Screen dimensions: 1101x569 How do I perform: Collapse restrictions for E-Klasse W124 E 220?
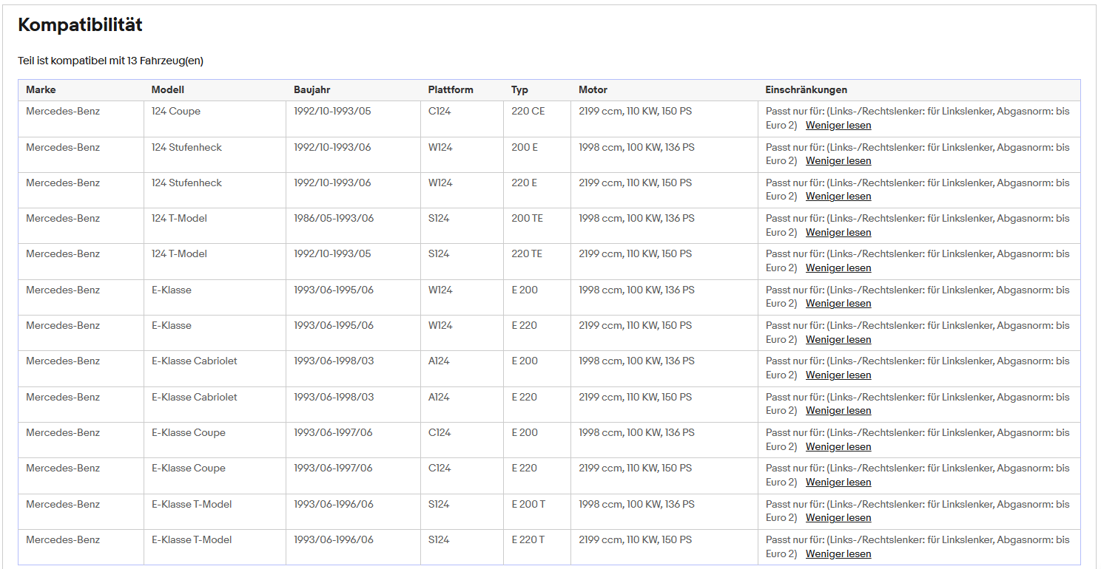(x=838, y=339)
